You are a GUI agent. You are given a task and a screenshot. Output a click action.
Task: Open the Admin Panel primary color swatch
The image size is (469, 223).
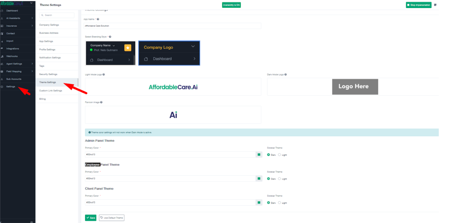(x=259, y=155)
